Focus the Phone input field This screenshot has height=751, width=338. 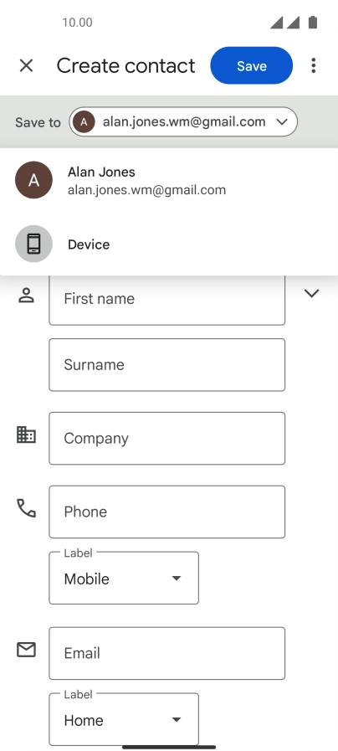[167, 512]
